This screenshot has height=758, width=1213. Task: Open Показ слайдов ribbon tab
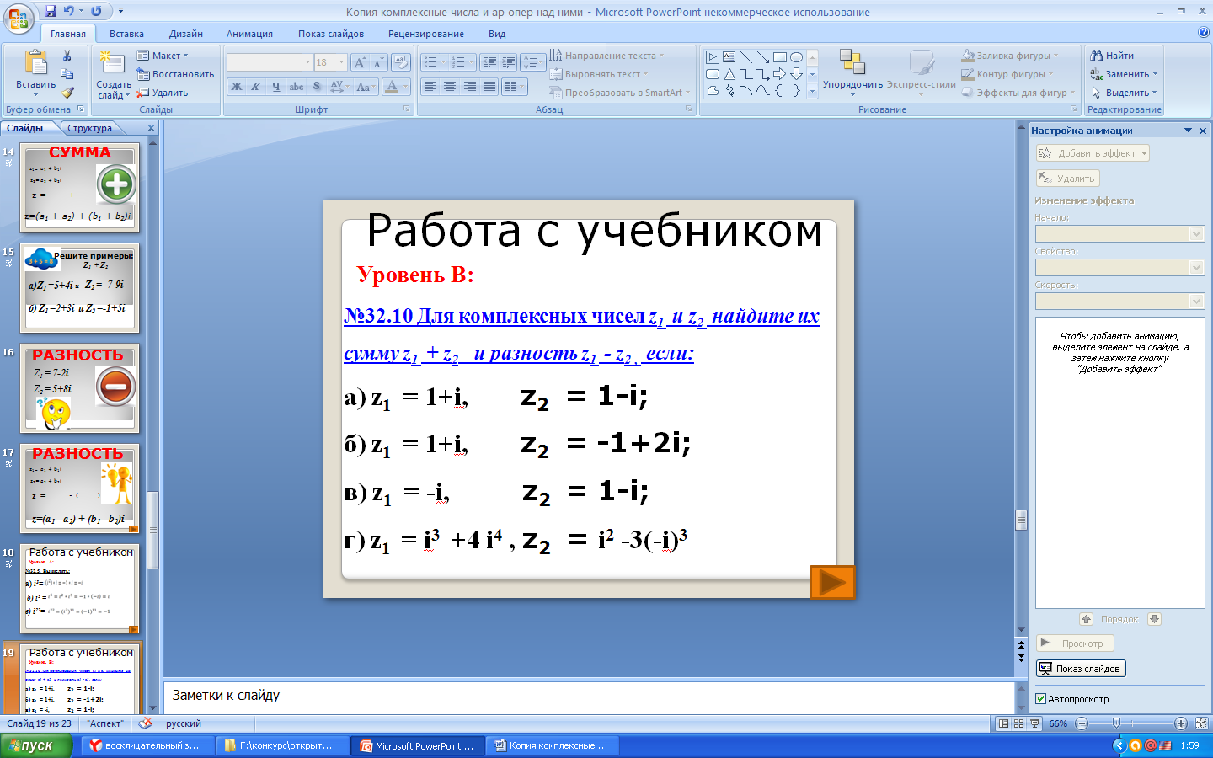click(x=330, y=34)
